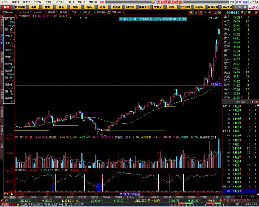Click the 选择股票 toolbar item

(x=50, y=12)
